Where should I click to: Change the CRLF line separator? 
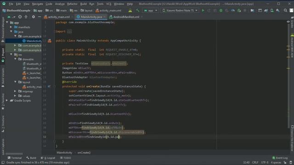point(255,162)
